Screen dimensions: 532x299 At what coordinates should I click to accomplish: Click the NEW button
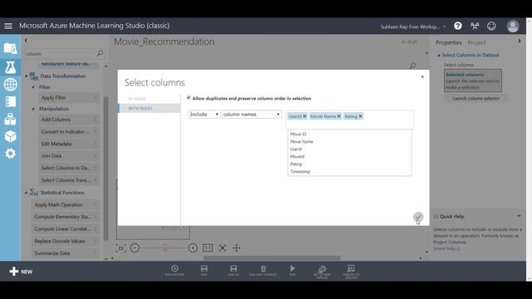tap(21, 272)
